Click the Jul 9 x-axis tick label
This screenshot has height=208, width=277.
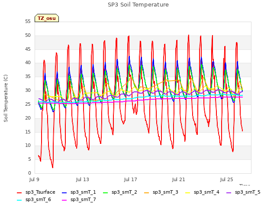coord(34,180)
